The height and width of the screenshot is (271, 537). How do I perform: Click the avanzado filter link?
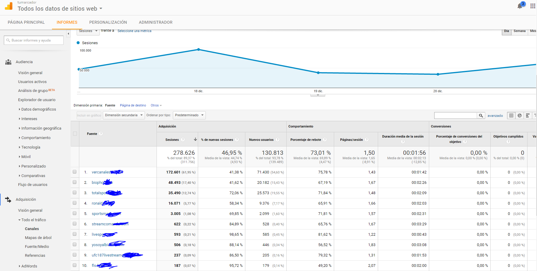[495, 116]
